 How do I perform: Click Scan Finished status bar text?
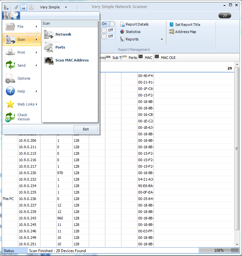(57, 250)
